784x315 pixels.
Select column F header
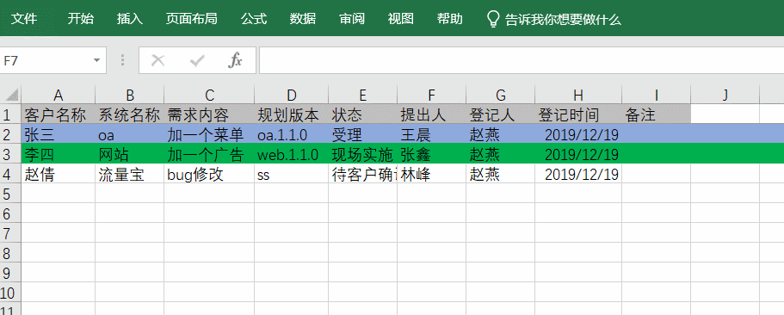(431, 95)
